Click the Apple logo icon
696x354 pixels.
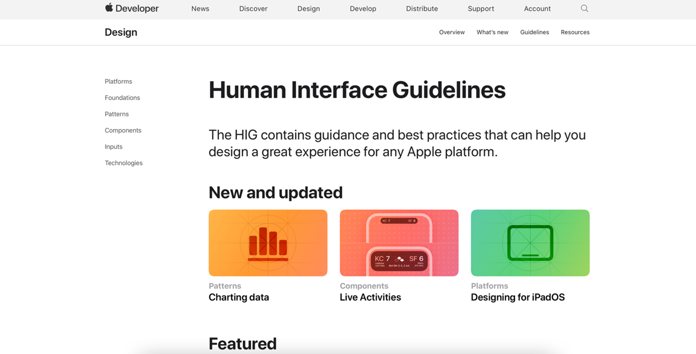[109, 8]
